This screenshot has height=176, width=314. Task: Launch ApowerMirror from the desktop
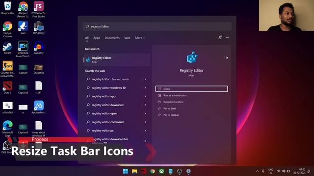pyautogui.click(x=39, y=108)
